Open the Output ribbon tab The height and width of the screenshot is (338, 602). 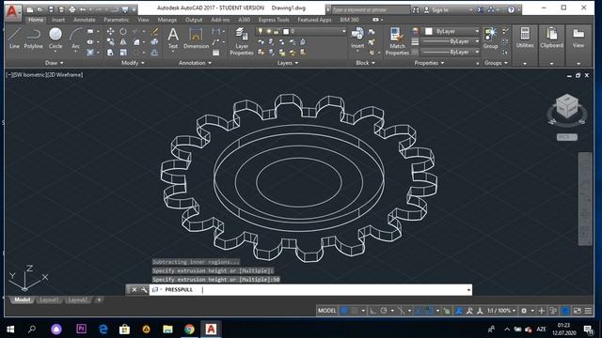click(x=194, y=20)
